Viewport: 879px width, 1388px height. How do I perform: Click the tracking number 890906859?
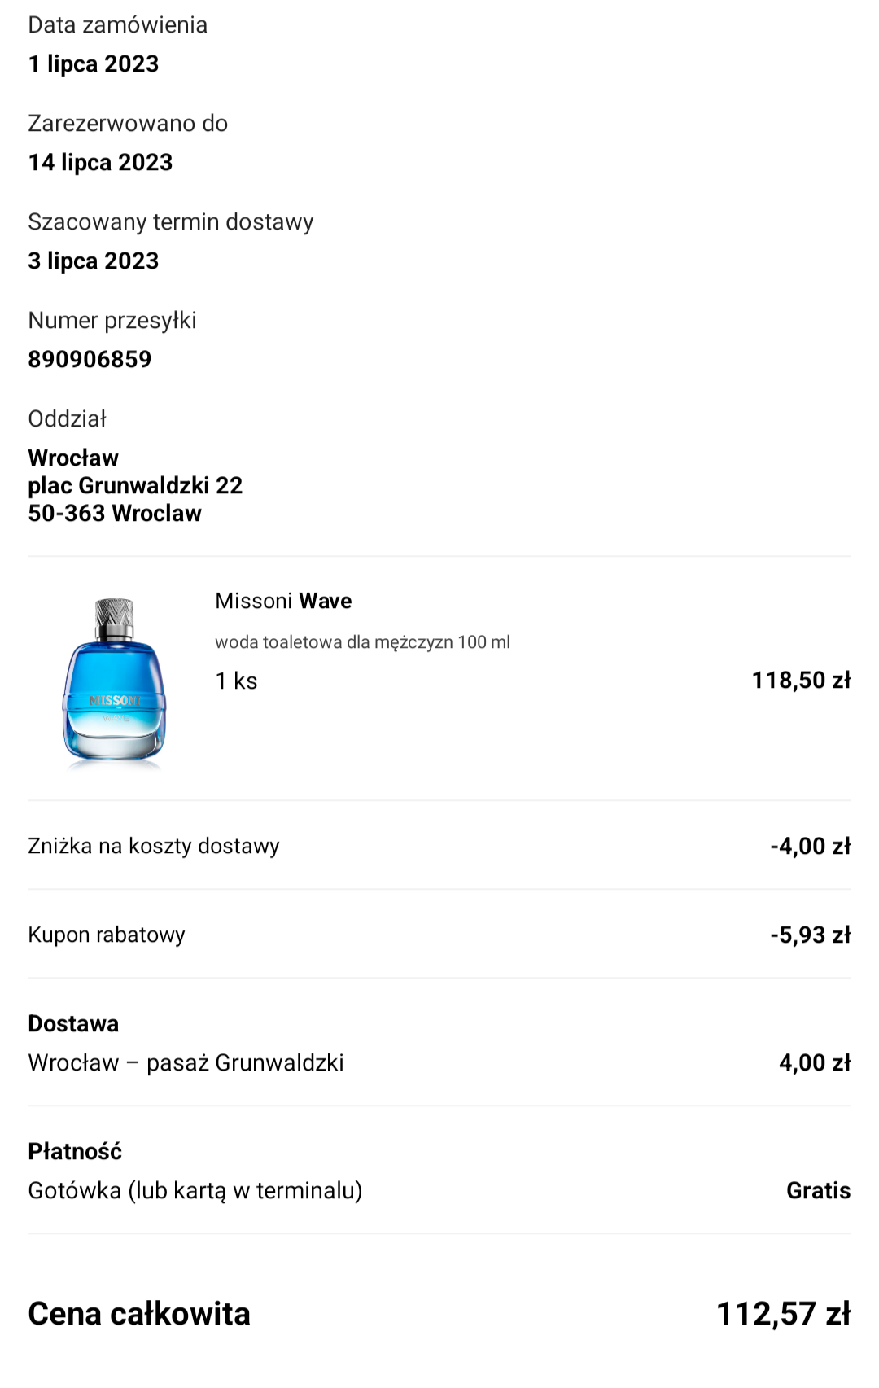coord(90,359)
